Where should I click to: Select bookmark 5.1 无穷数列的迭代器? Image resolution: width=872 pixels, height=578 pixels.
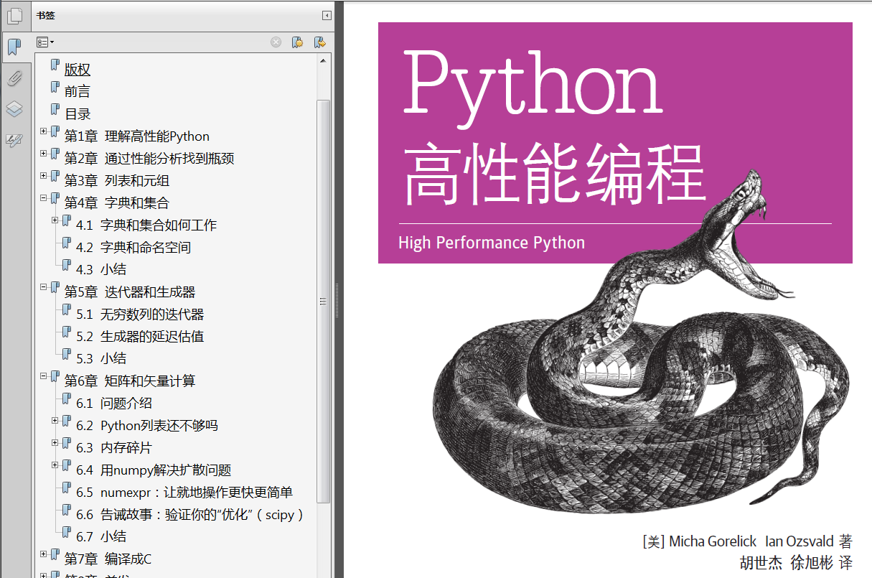point(140,314)
